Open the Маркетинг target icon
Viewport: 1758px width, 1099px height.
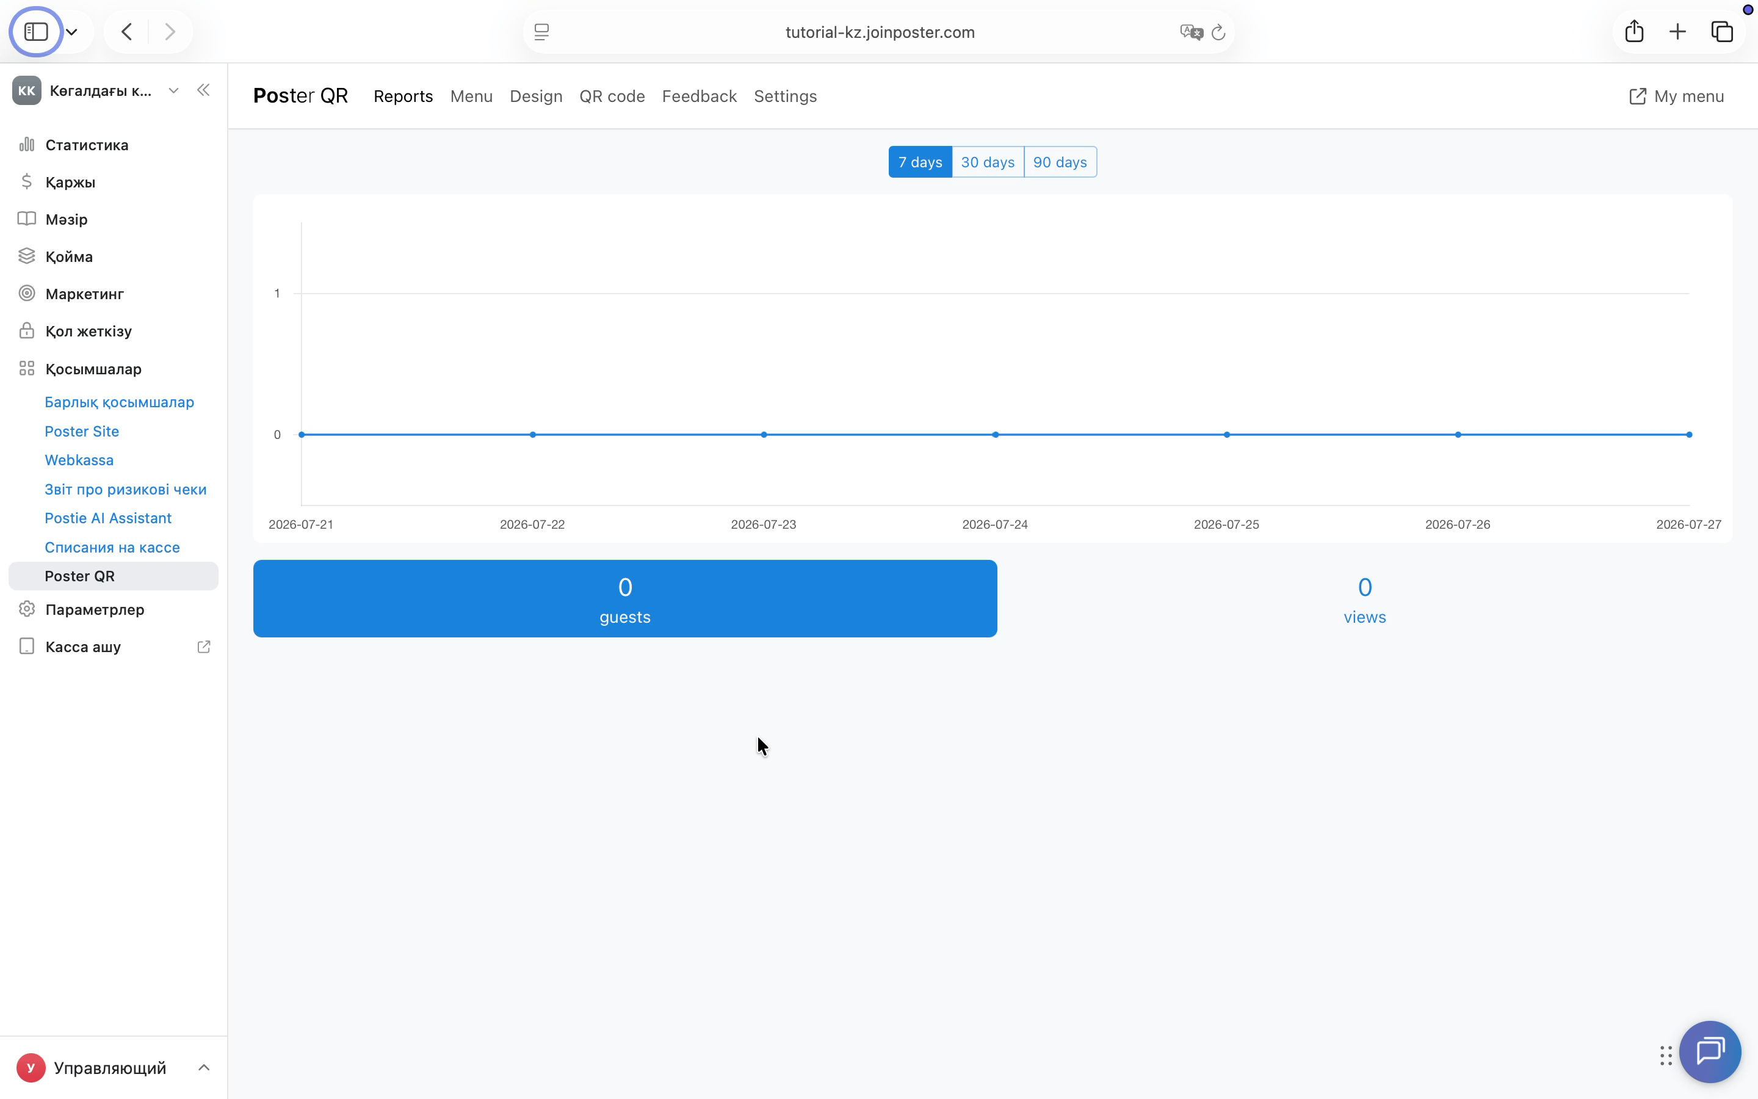(x=27, y=294)
